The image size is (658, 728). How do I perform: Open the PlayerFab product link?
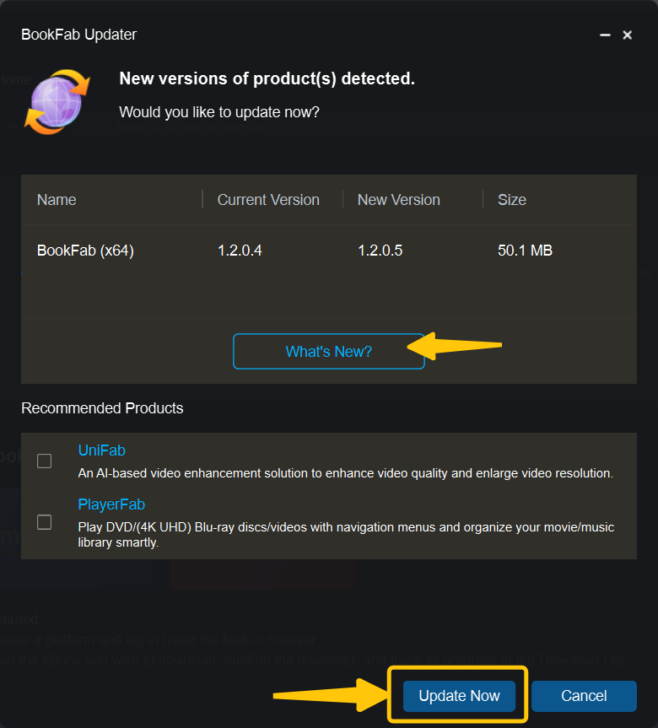coord(111,504)
